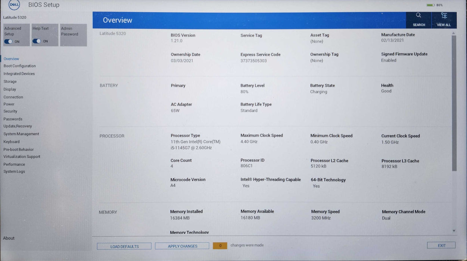Click Processor L3 Cache 8192 kB
Image resolution: width=467 pixels, height=261 pixels.
389,167
